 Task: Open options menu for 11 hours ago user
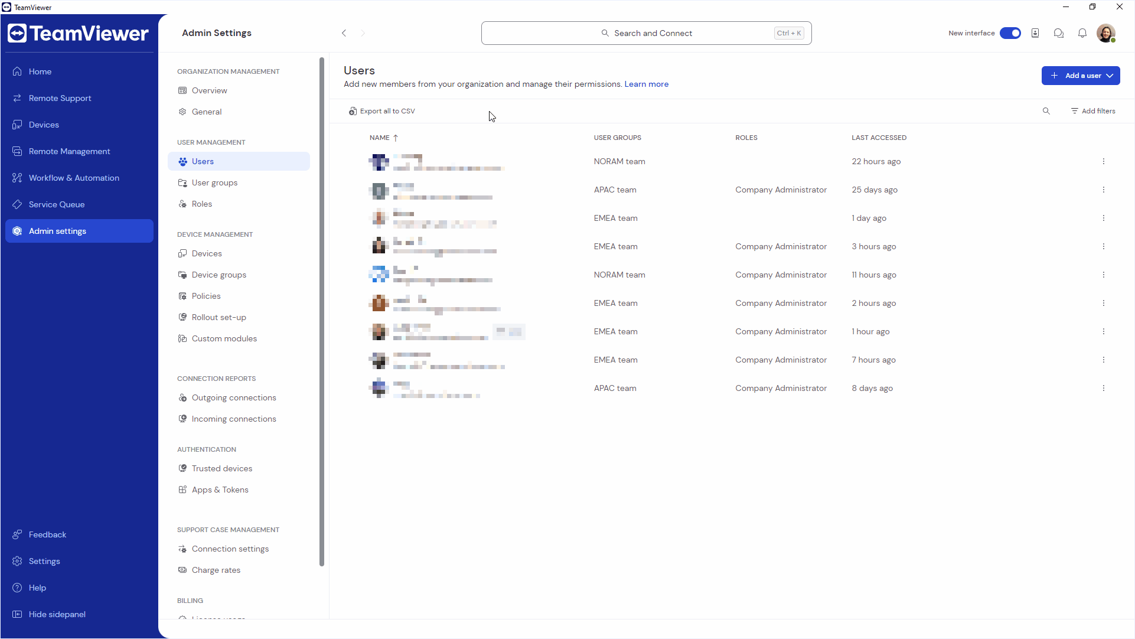(x=1103, y=275)
